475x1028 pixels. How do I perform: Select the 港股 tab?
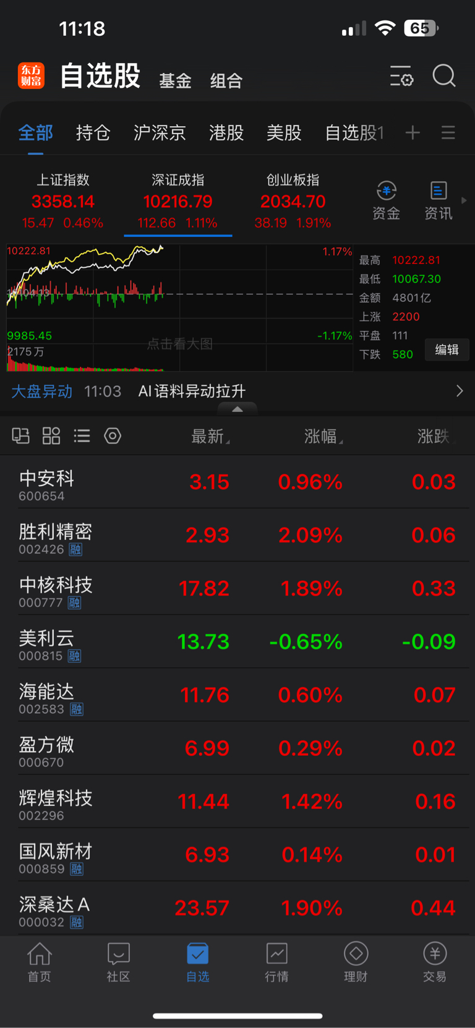coord(226,132)
